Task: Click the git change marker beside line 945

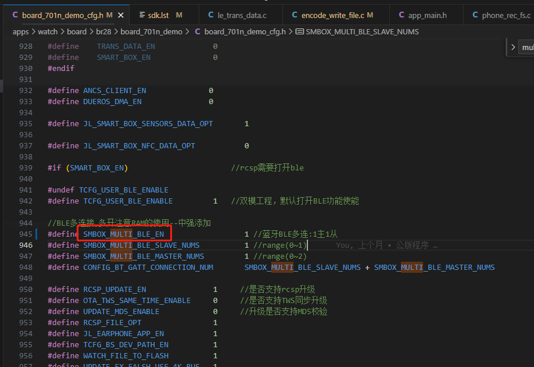Action: (37, 234)
